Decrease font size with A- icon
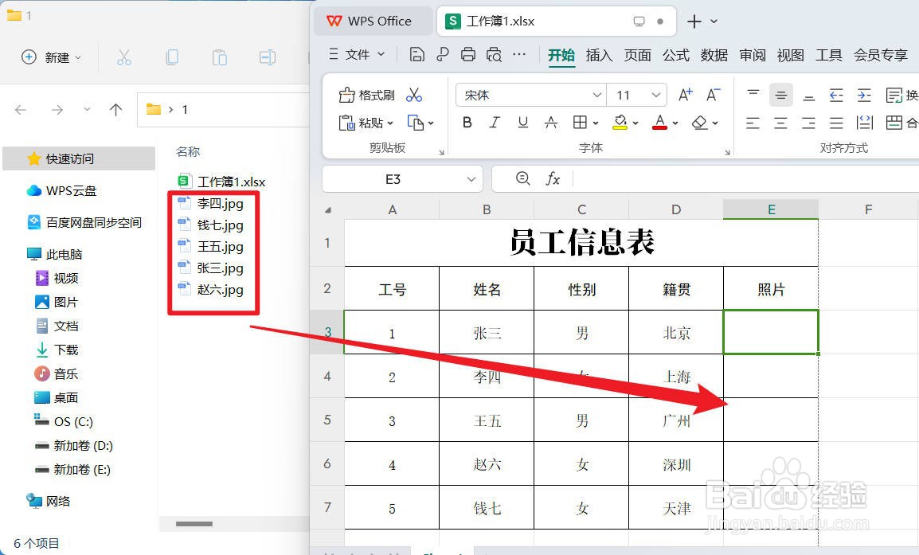This screenshot has height=555, width=919. tap(714, 94)
